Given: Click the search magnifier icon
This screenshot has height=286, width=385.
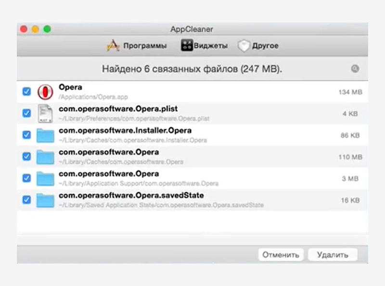Looking at the screenshot, I should tap(355, 69).
